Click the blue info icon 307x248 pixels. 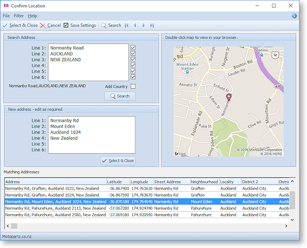click(295, 16)
